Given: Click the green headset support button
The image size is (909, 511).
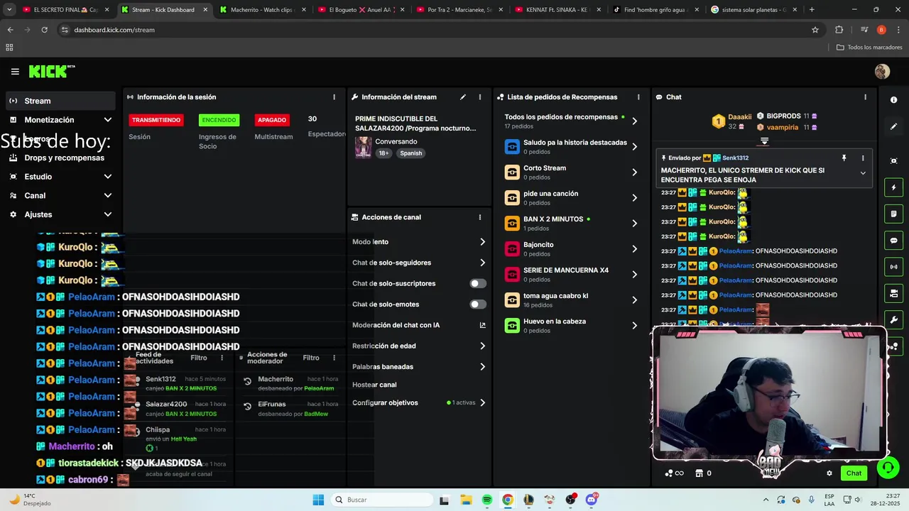Looking at the screenshot, I should 887,468.
